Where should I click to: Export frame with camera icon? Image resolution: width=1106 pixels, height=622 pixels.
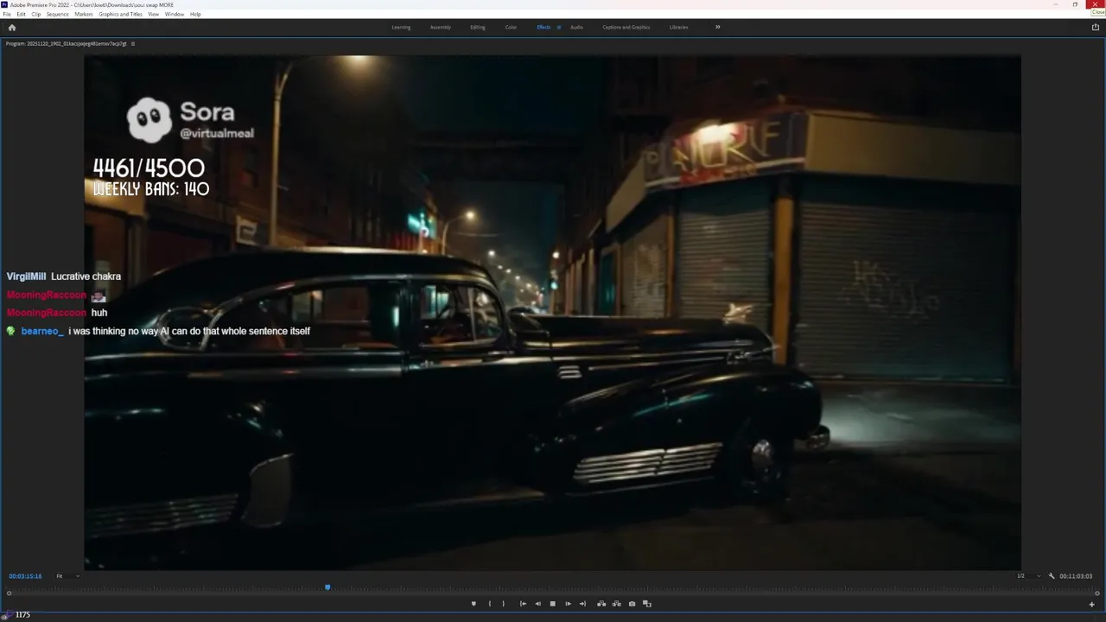(632, 604)
